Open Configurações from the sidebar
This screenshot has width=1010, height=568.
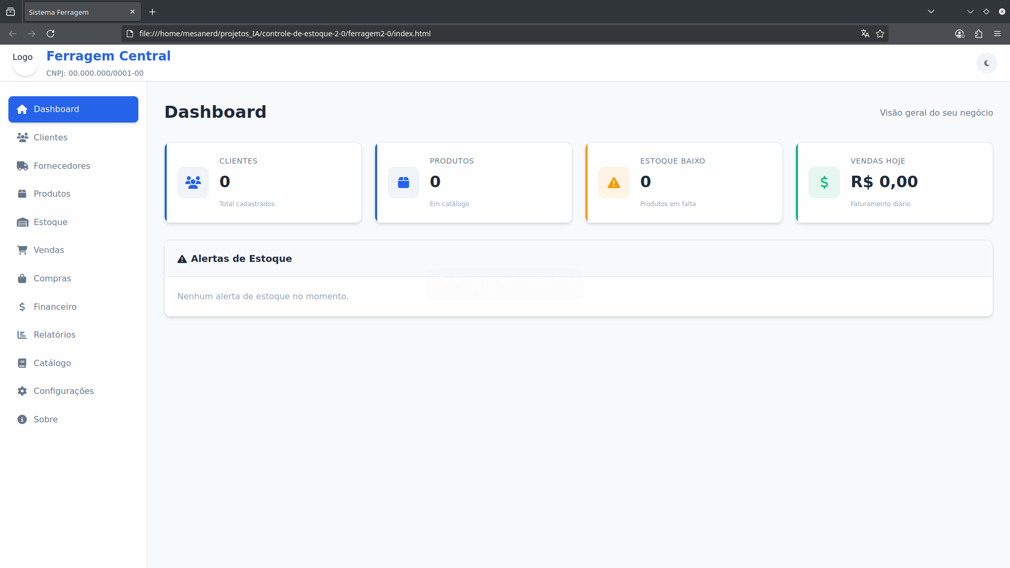tap(63, 391)
